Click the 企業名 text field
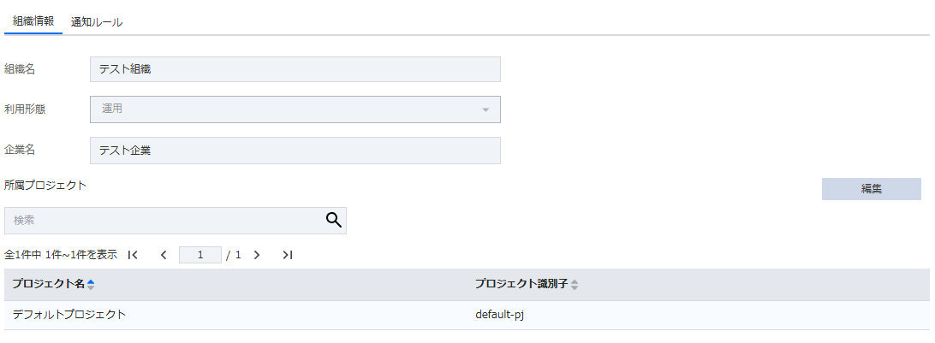935x343 pixels. [295, 151]
